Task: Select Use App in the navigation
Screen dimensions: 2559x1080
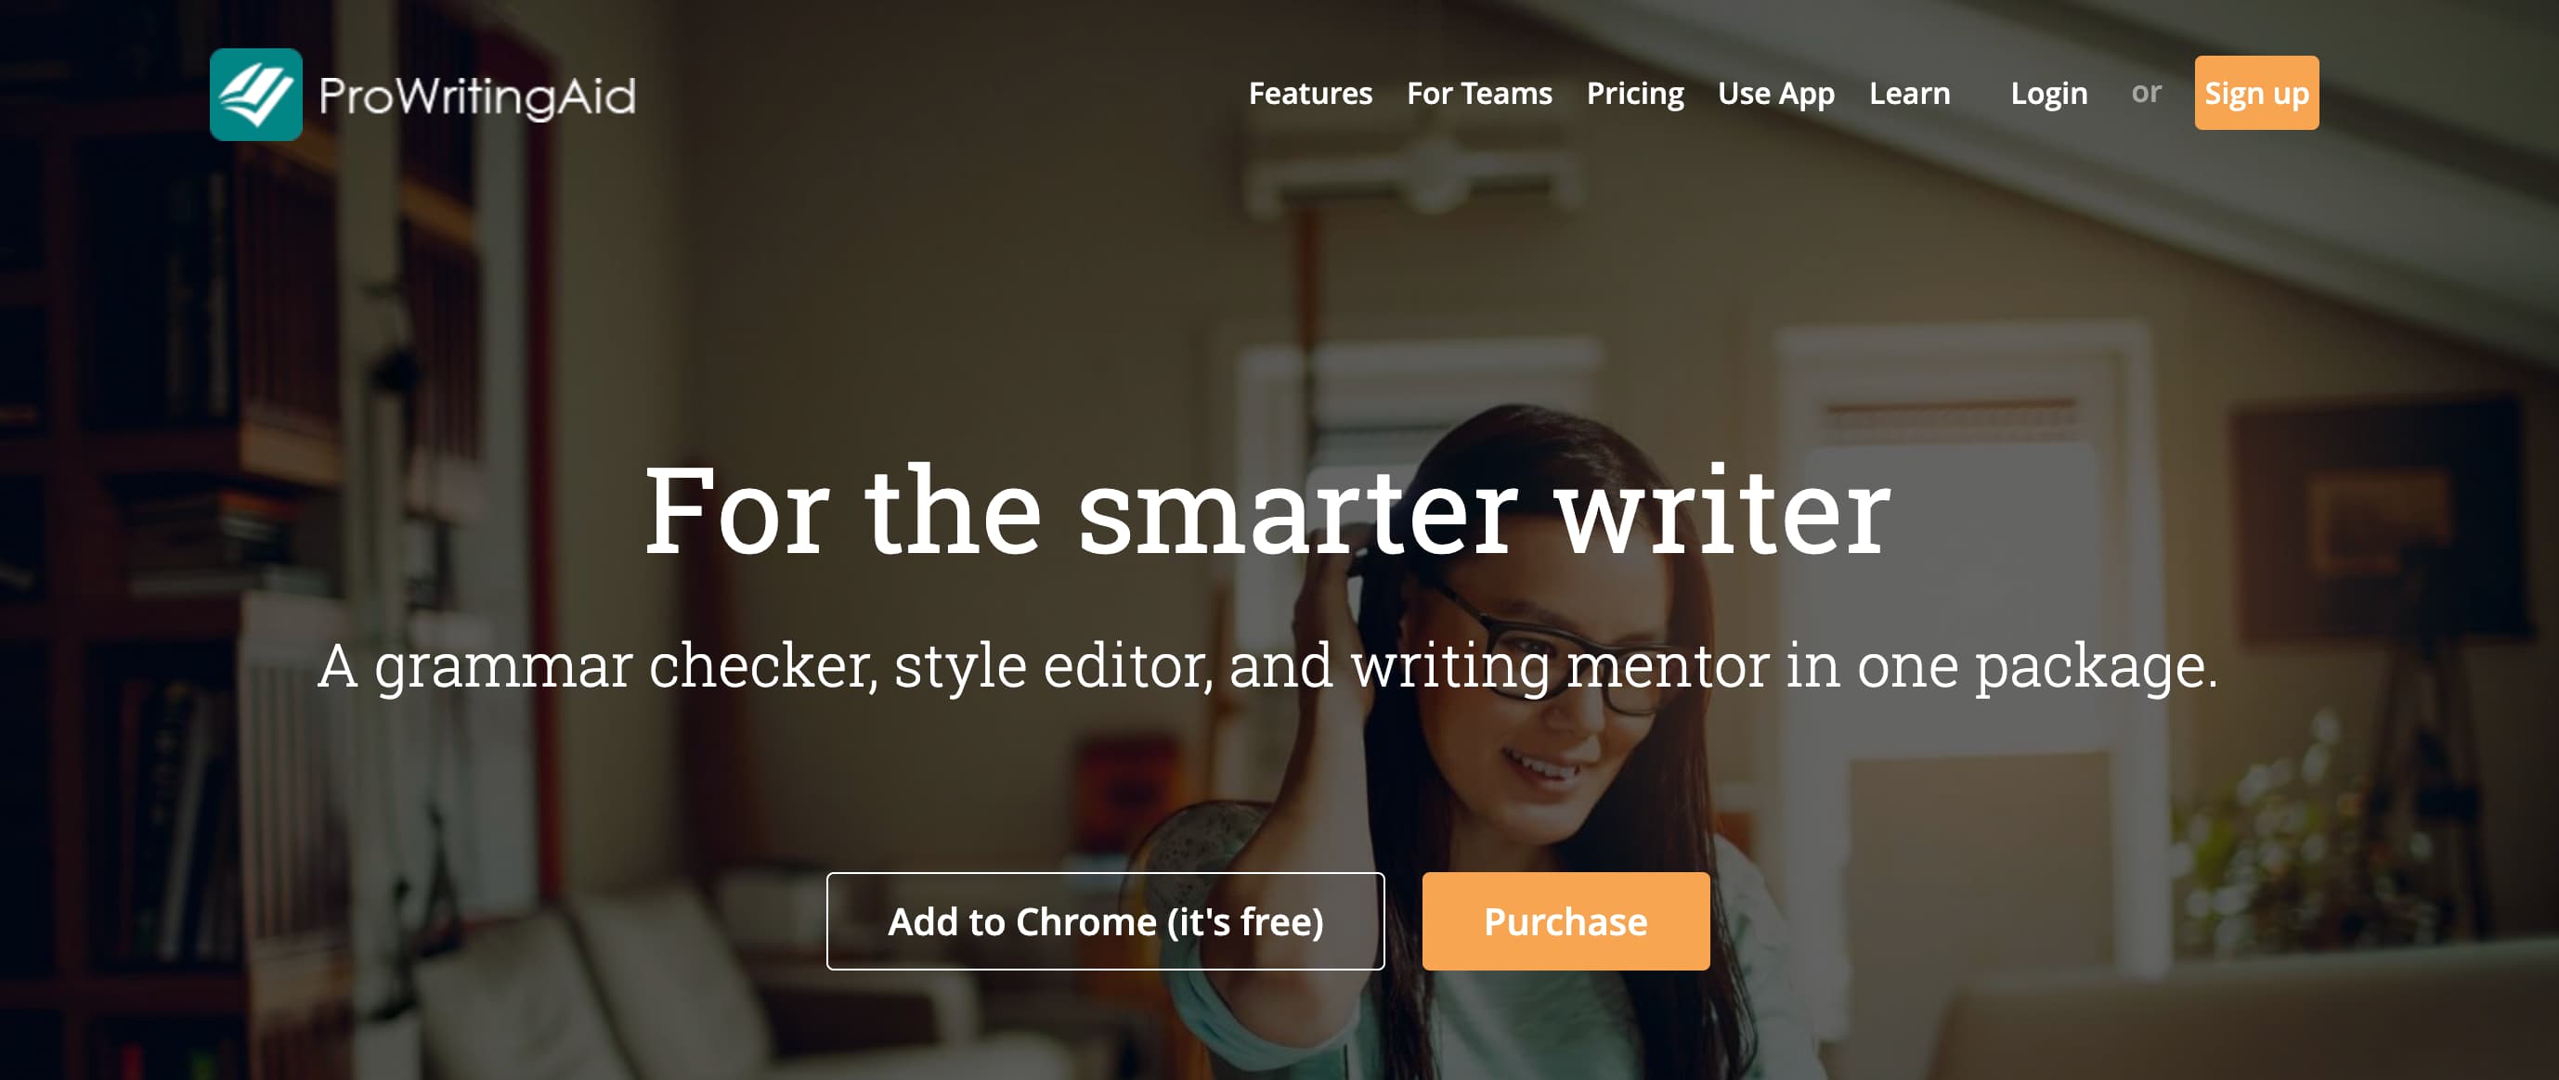Action: pyautogui.click(x=1776, y=94)
